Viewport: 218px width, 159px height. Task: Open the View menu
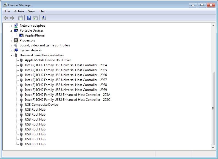pyautogui.click(x=32, y=11)
